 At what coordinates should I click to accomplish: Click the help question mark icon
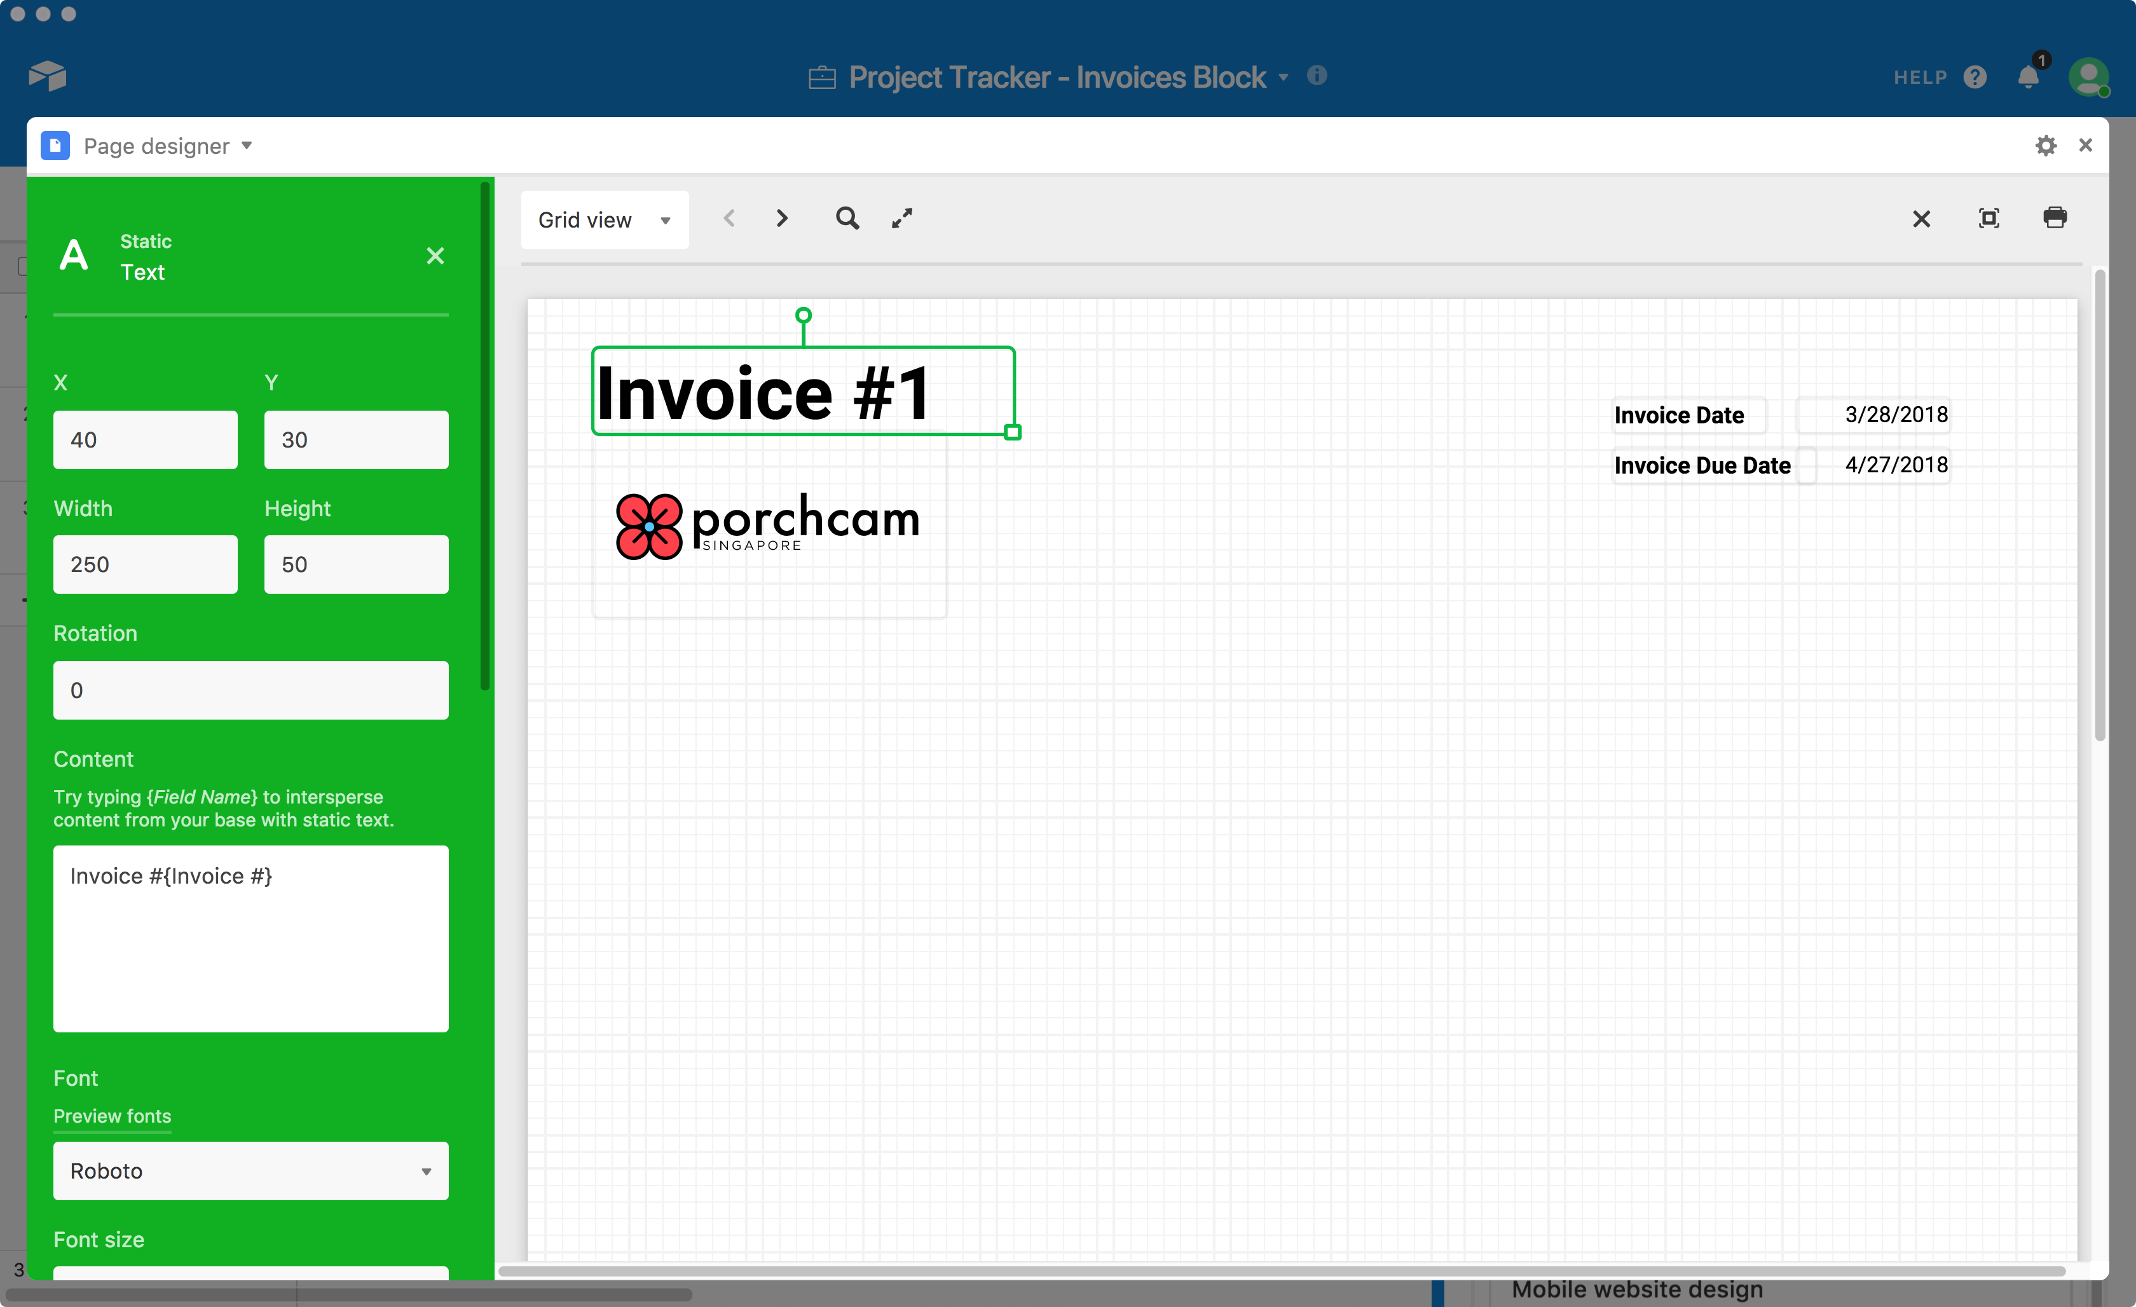pos(1975,78)
